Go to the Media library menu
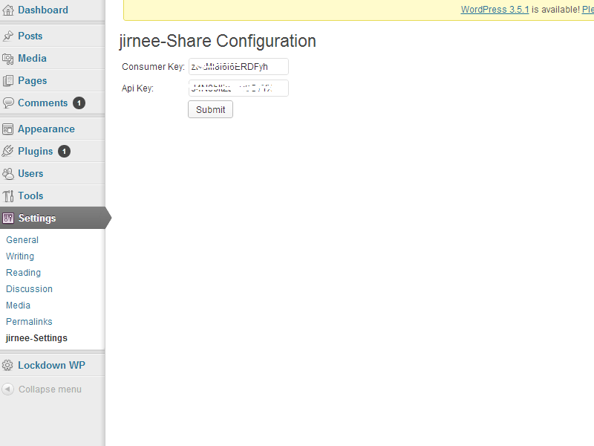Image resolution: width=594 pixels, height=446 pixels. (x=32, y=59)
